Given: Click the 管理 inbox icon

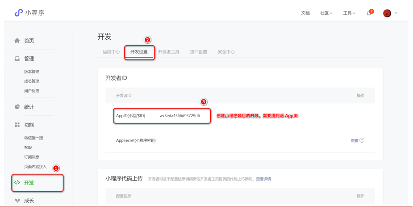Looking at the screenshot, I should click(x=17, y=59).
